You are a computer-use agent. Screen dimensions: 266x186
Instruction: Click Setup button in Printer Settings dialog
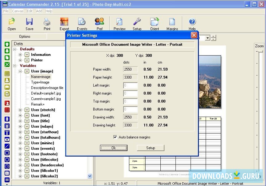(151, 148)
